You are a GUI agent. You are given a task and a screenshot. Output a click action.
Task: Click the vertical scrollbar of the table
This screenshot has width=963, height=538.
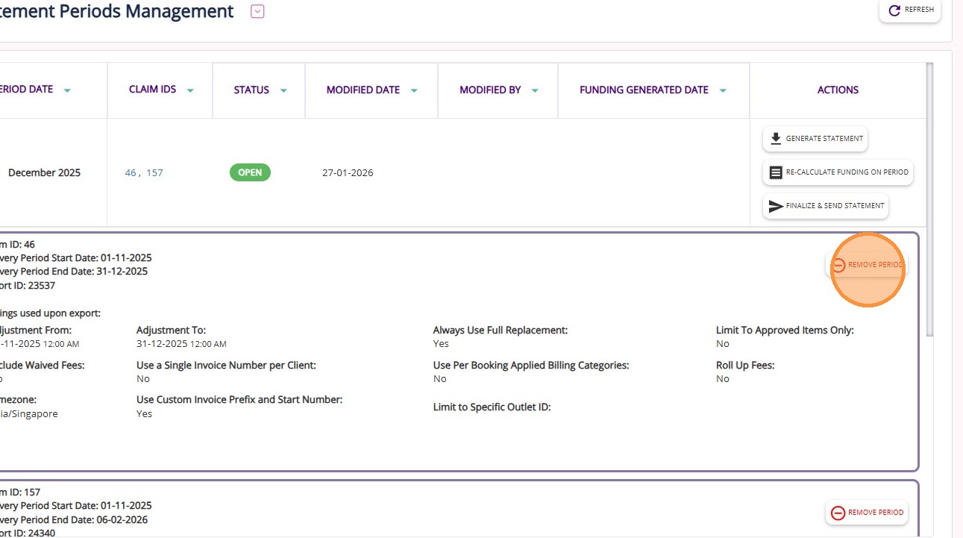pos(929,199)
